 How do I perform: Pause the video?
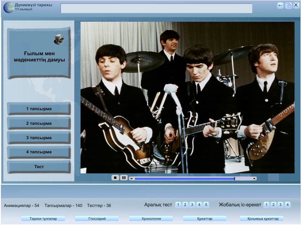[124, 178]
